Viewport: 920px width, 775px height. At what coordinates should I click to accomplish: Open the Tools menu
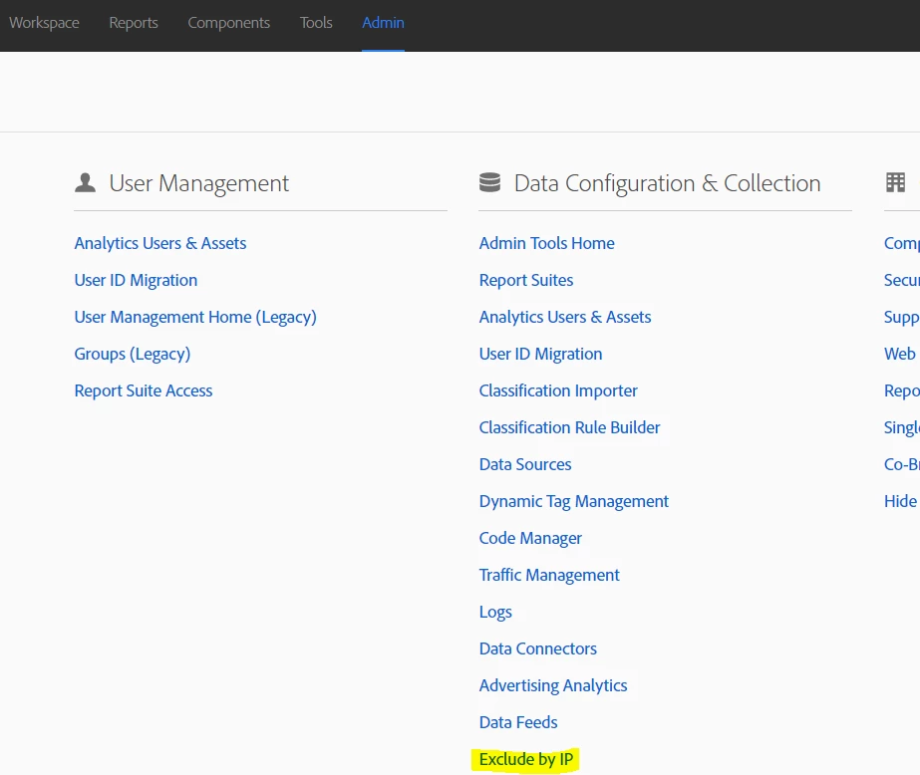tap(316, 23)
